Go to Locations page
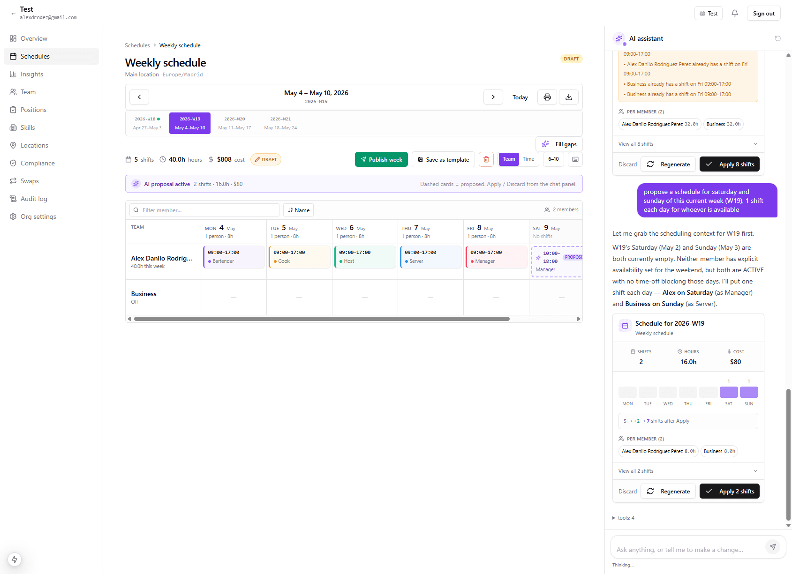This screenshot has width=792, height=574. pos(51,145)
